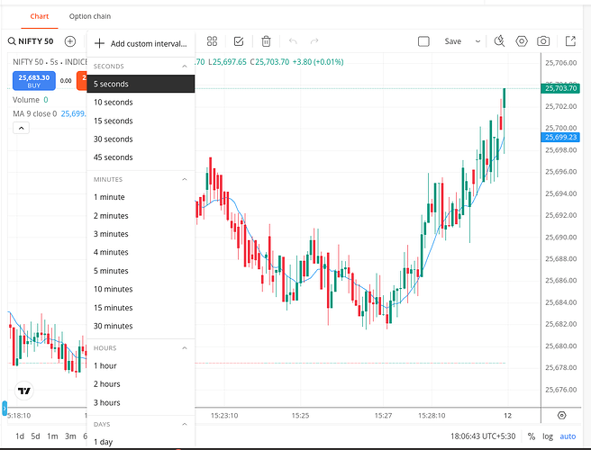This screenshot has width=591, height=450.
Task: Select the 5d date range
Action: [34, 436]
